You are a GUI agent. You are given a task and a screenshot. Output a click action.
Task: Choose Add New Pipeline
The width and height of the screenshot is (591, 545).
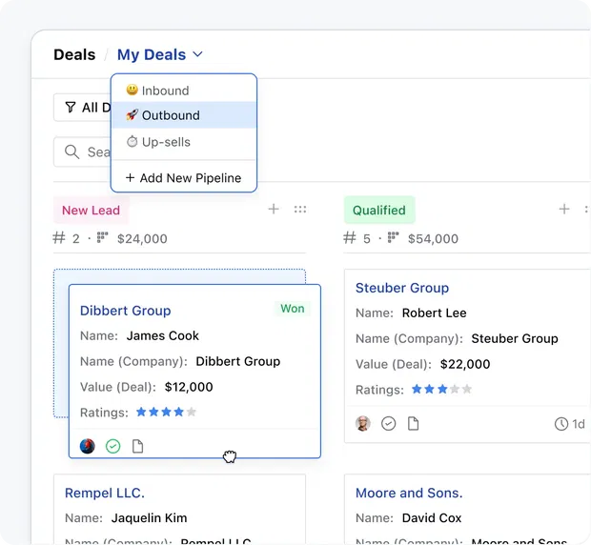tap(184, 178)
